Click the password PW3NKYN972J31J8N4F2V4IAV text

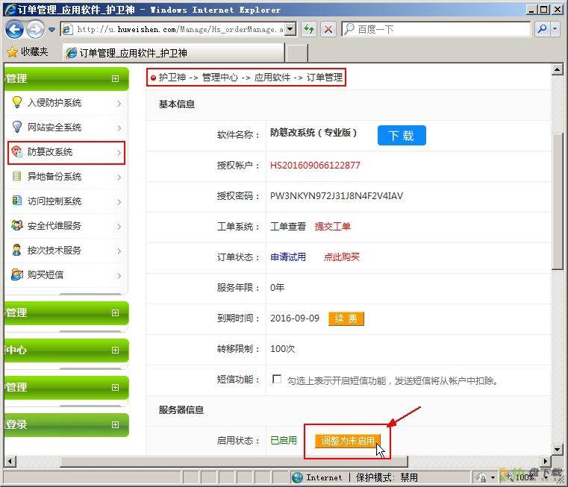337,196
